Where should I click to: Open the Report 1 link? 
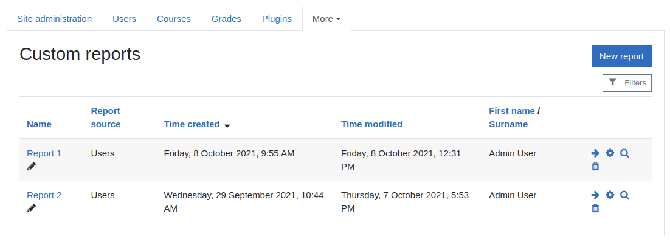click(44, 153)
